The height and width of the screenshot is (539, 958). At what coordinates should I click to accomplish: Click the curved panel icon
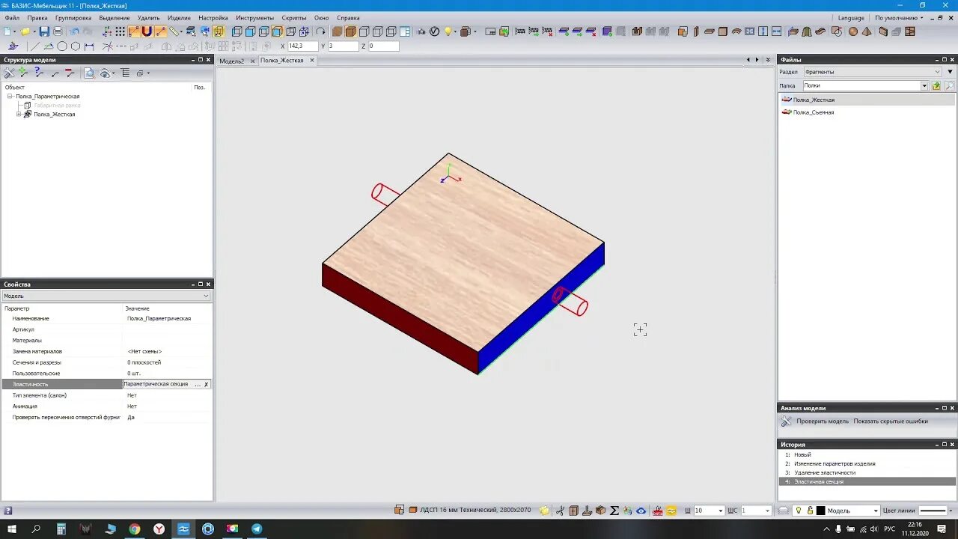point(736,31)
